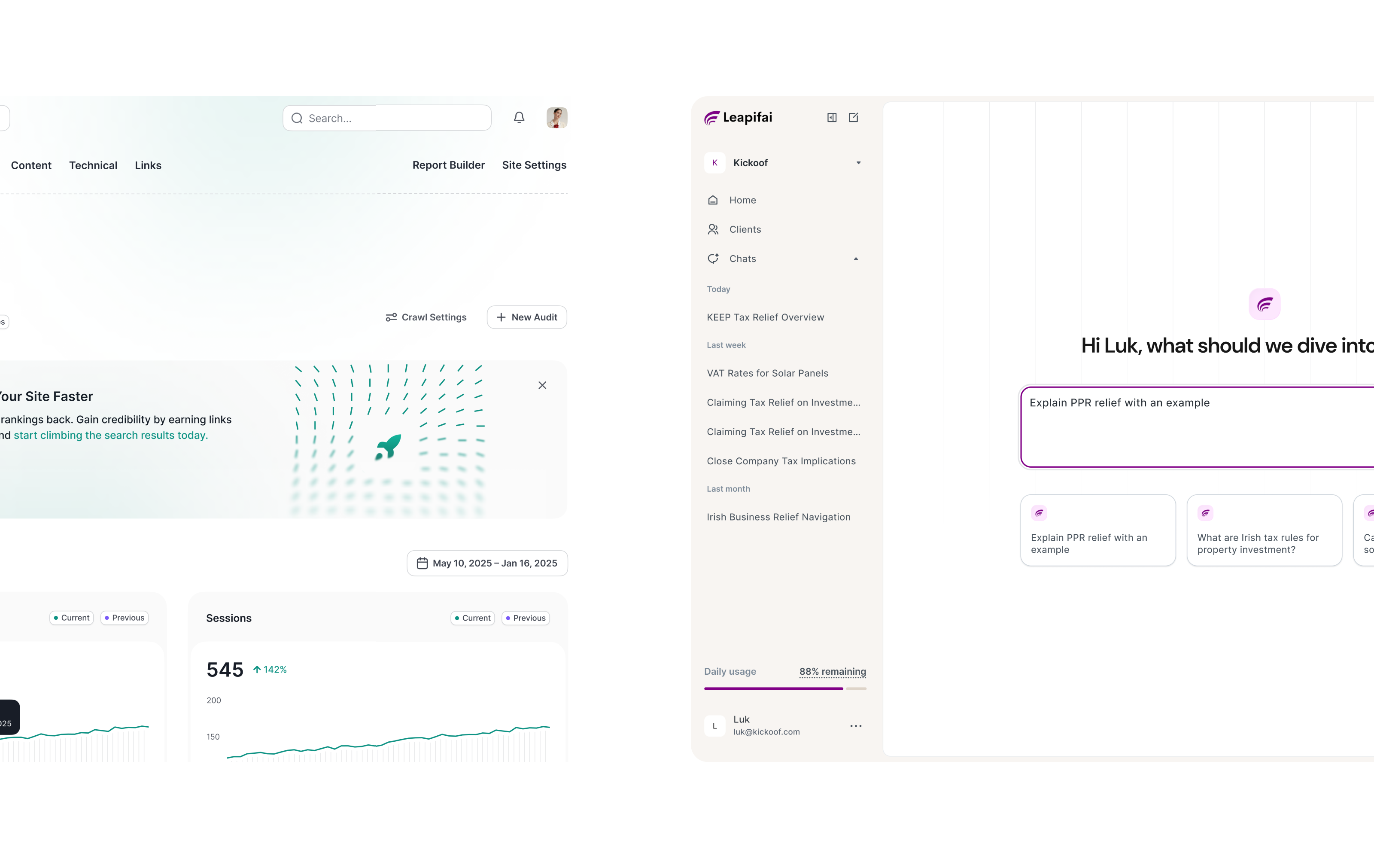Toggle Current series in left chart
The image size is (1374, 859).
point(72,618)
